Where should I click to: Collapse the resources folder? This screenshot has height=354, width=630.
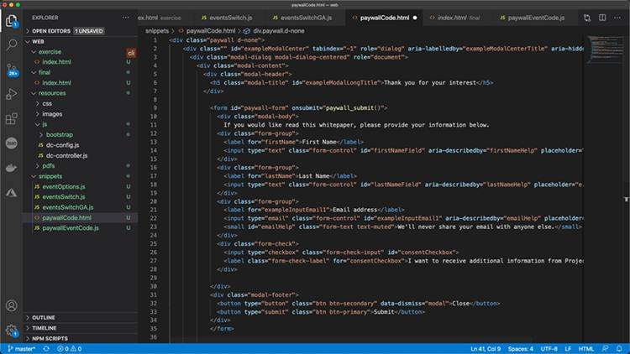[52, 93]
